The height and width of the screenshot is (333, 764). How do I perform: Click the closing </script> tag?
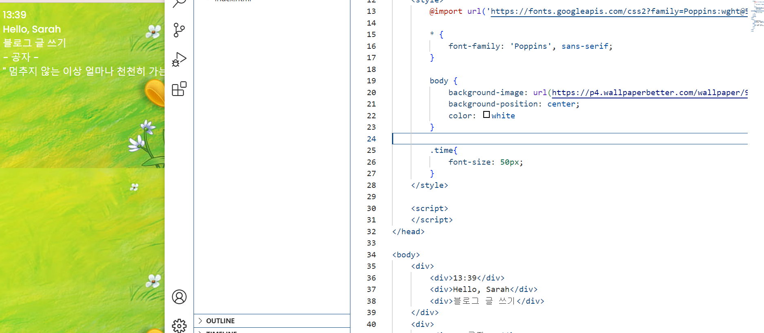pyautogui.click(x=432, y=220)
